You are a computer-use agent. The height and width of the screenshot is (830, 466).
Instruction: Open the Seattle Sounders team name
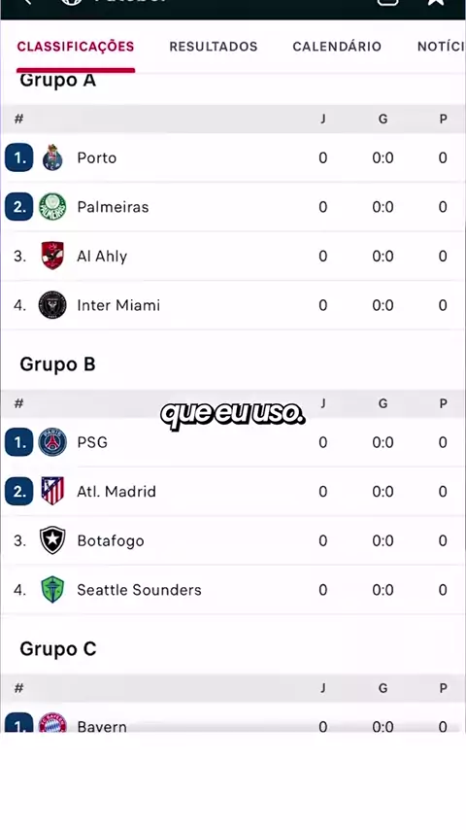(139, 590)
